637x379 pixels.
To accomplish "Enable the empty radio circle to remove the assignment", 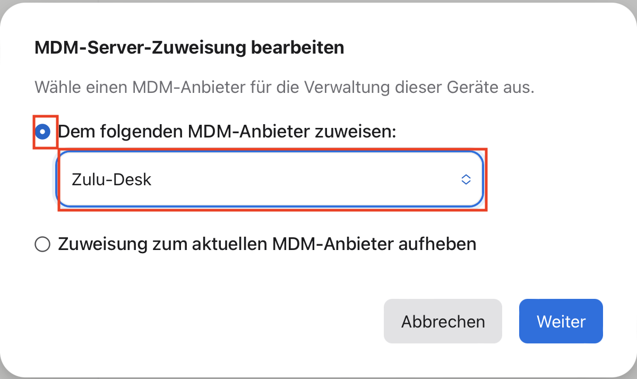I will (x=42, y=244).
